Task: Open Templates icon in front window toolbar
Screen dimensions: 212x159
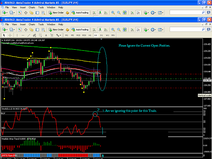Action: (x=160, y=29)
